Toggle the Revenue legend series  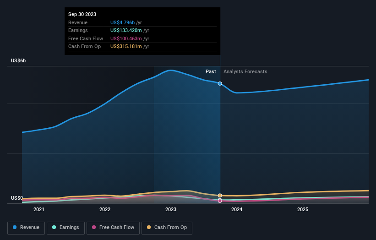tap(26, 228)
